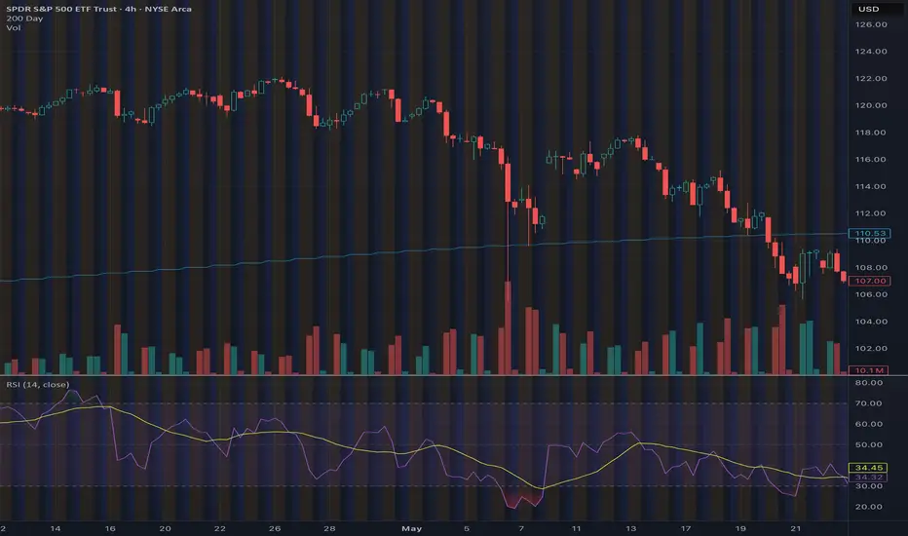Click date 11 on the time axis
The width and height of the screenshot is (908, 536).
point(576,528)
